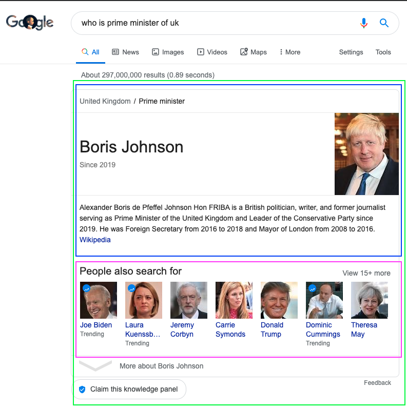
Task: Click View 15+ more people
Action: pyautogui.click(x=366, y=273)
